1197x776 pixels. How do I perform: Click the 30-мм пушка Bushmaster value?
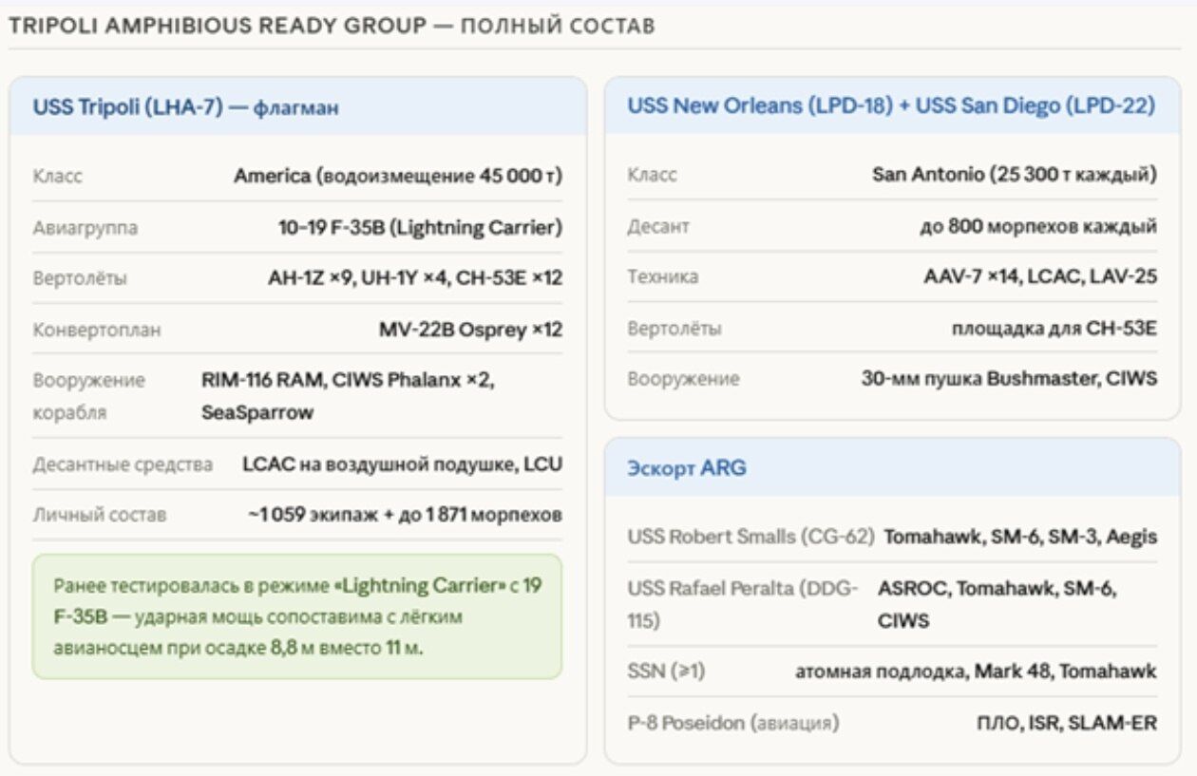[1009, 378]
